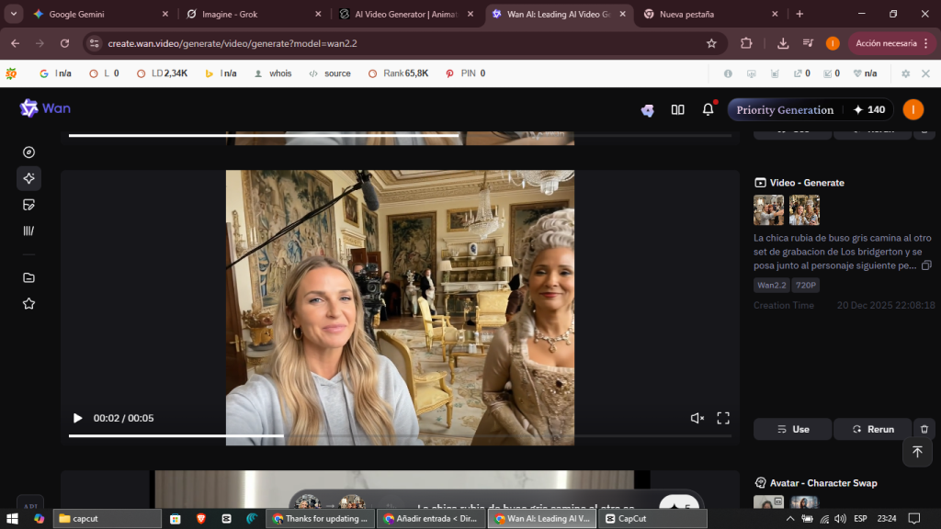The width and height of the screenshot is (941, 529).
Task: Open the folder assets icon in sidebar
Action: tap(28, 277)
